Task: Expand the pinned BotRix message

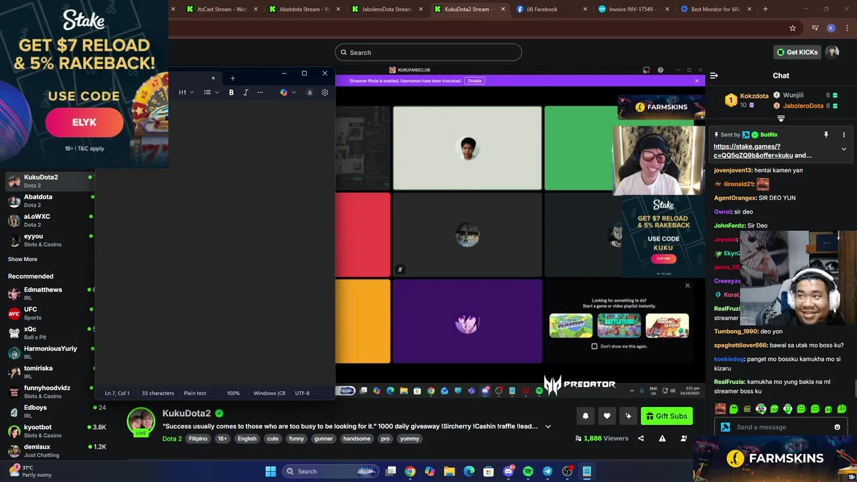Action: (x=844, y=149)
